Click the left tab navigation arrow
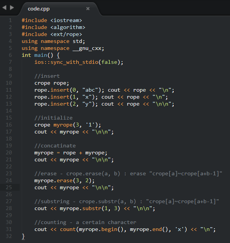 coord(4,8)
